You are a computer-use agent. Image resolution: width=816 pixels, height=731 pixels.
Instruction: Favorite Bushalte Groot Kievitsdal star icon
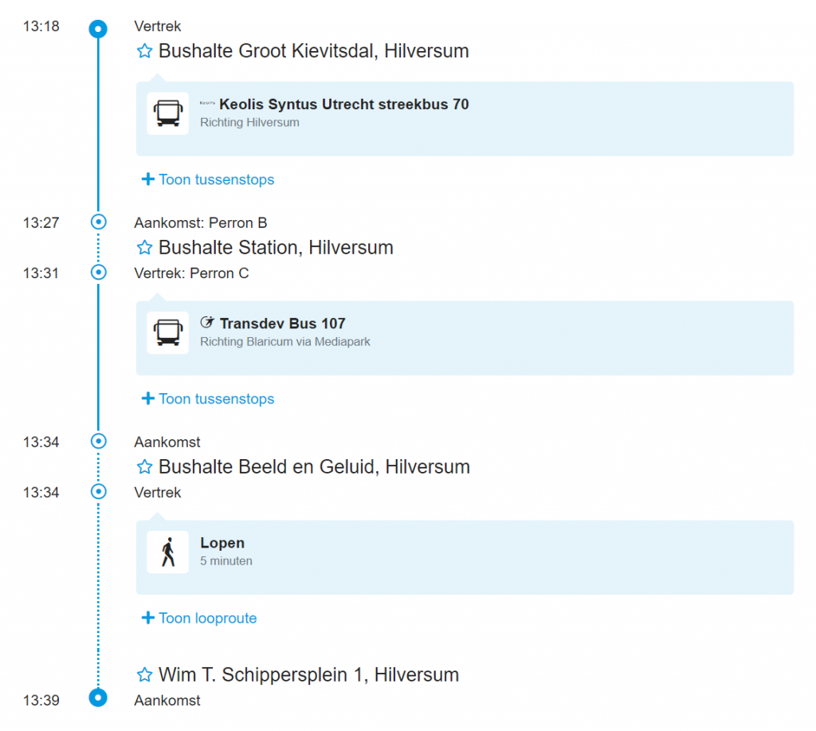(x=144, y=52)
